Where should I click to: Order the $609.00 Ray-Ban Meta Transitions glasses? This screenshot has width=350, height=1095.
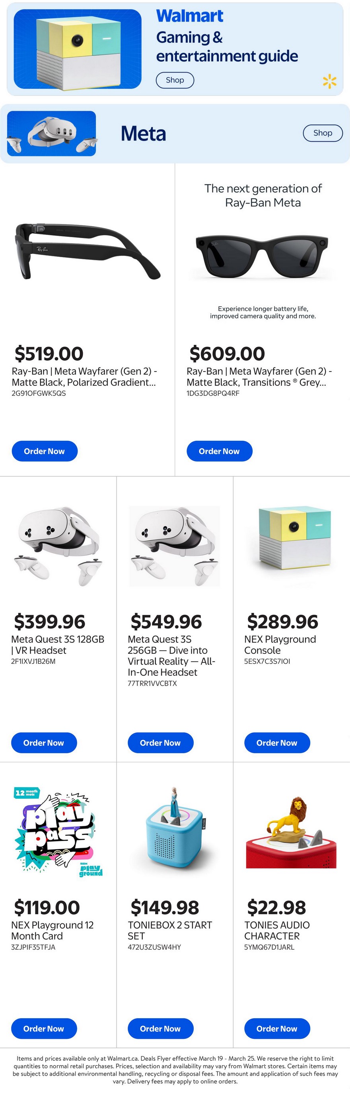pos(219,451)
